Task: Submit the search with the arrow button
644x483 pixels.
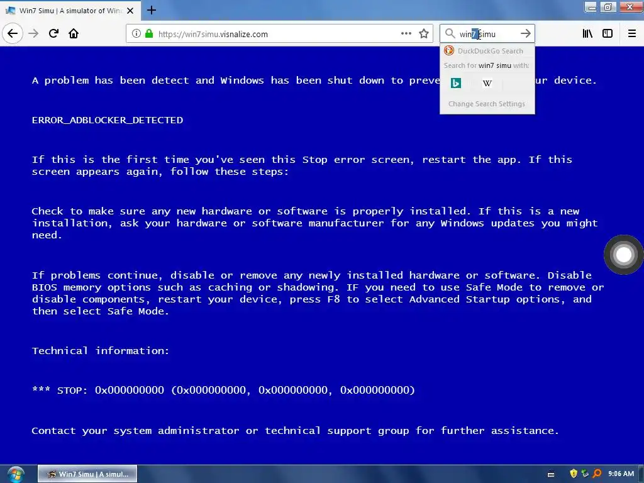Action: click(x=525, y=34)
